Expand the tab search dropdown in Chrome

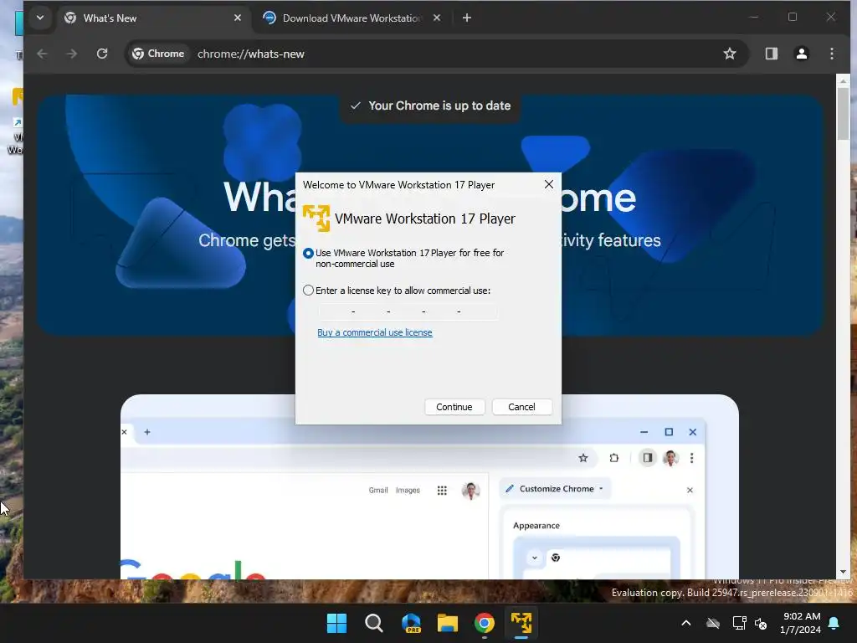click(x=40, y=18)
